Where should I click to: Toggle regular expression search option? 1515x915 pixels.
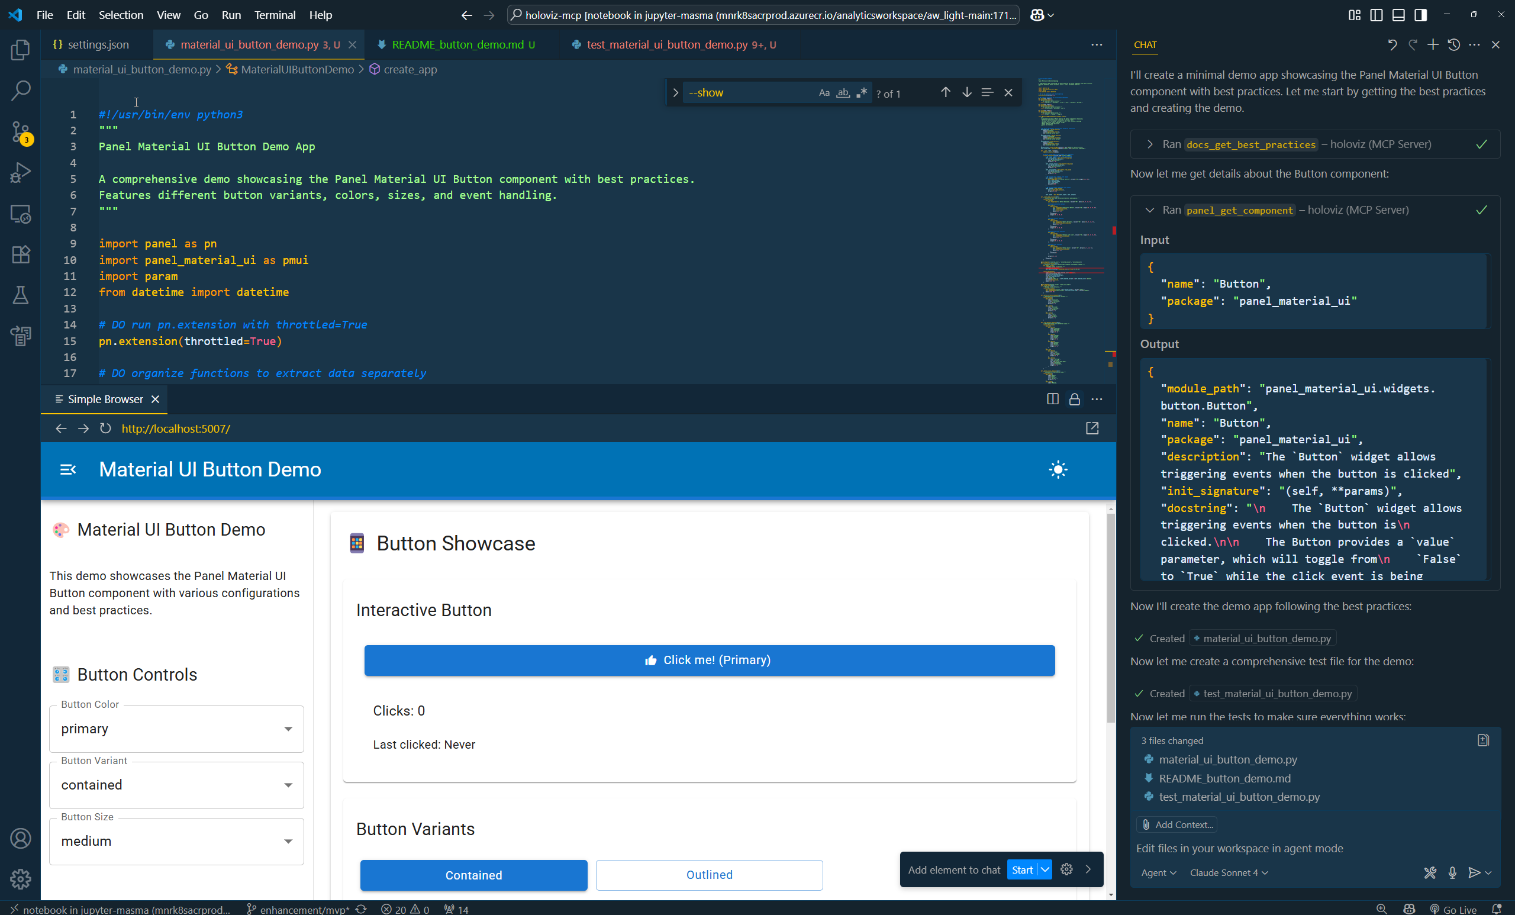(862, 93)
